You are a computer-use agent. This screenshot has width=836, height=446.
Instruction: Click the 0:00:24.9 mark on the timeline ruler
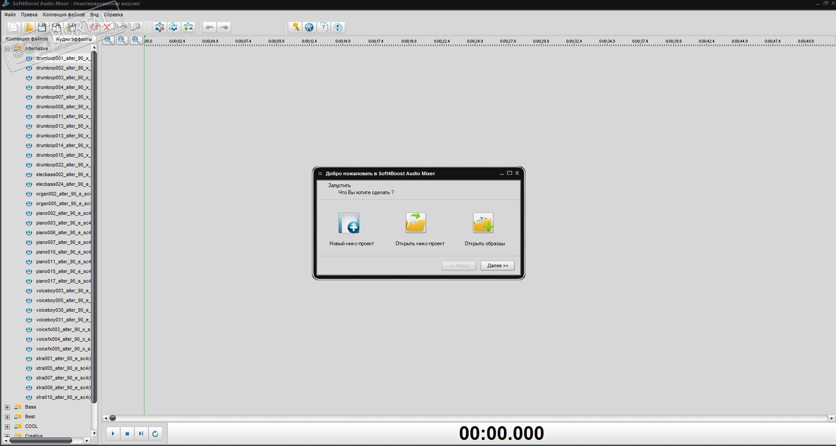[475, 41]
